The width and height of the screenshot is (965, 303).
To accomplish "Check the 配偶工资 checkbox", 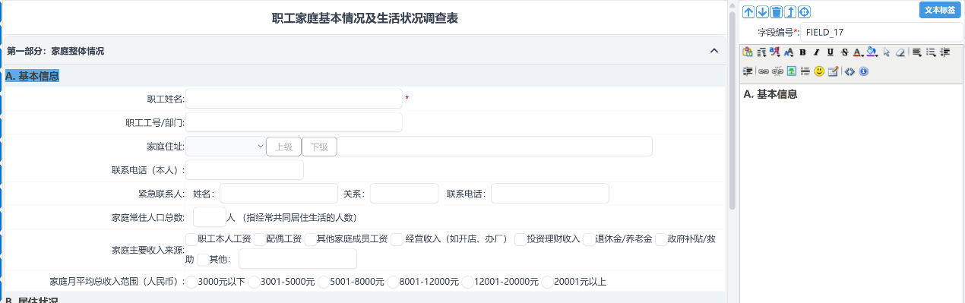I will click(x=259, y=239).
